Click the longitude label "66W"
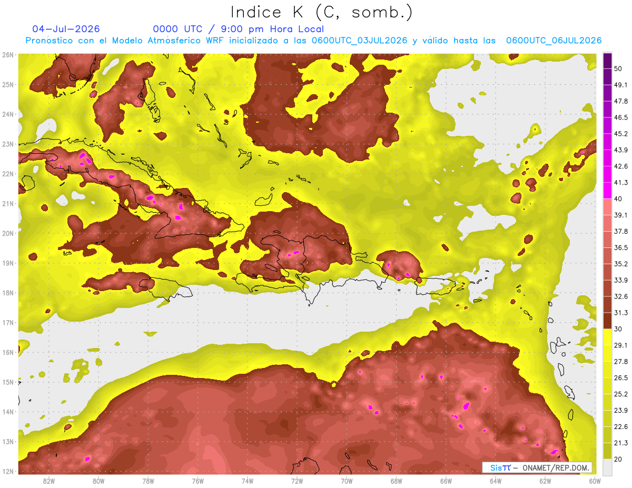This screenshot has width=632, height=488. [446, 481]
